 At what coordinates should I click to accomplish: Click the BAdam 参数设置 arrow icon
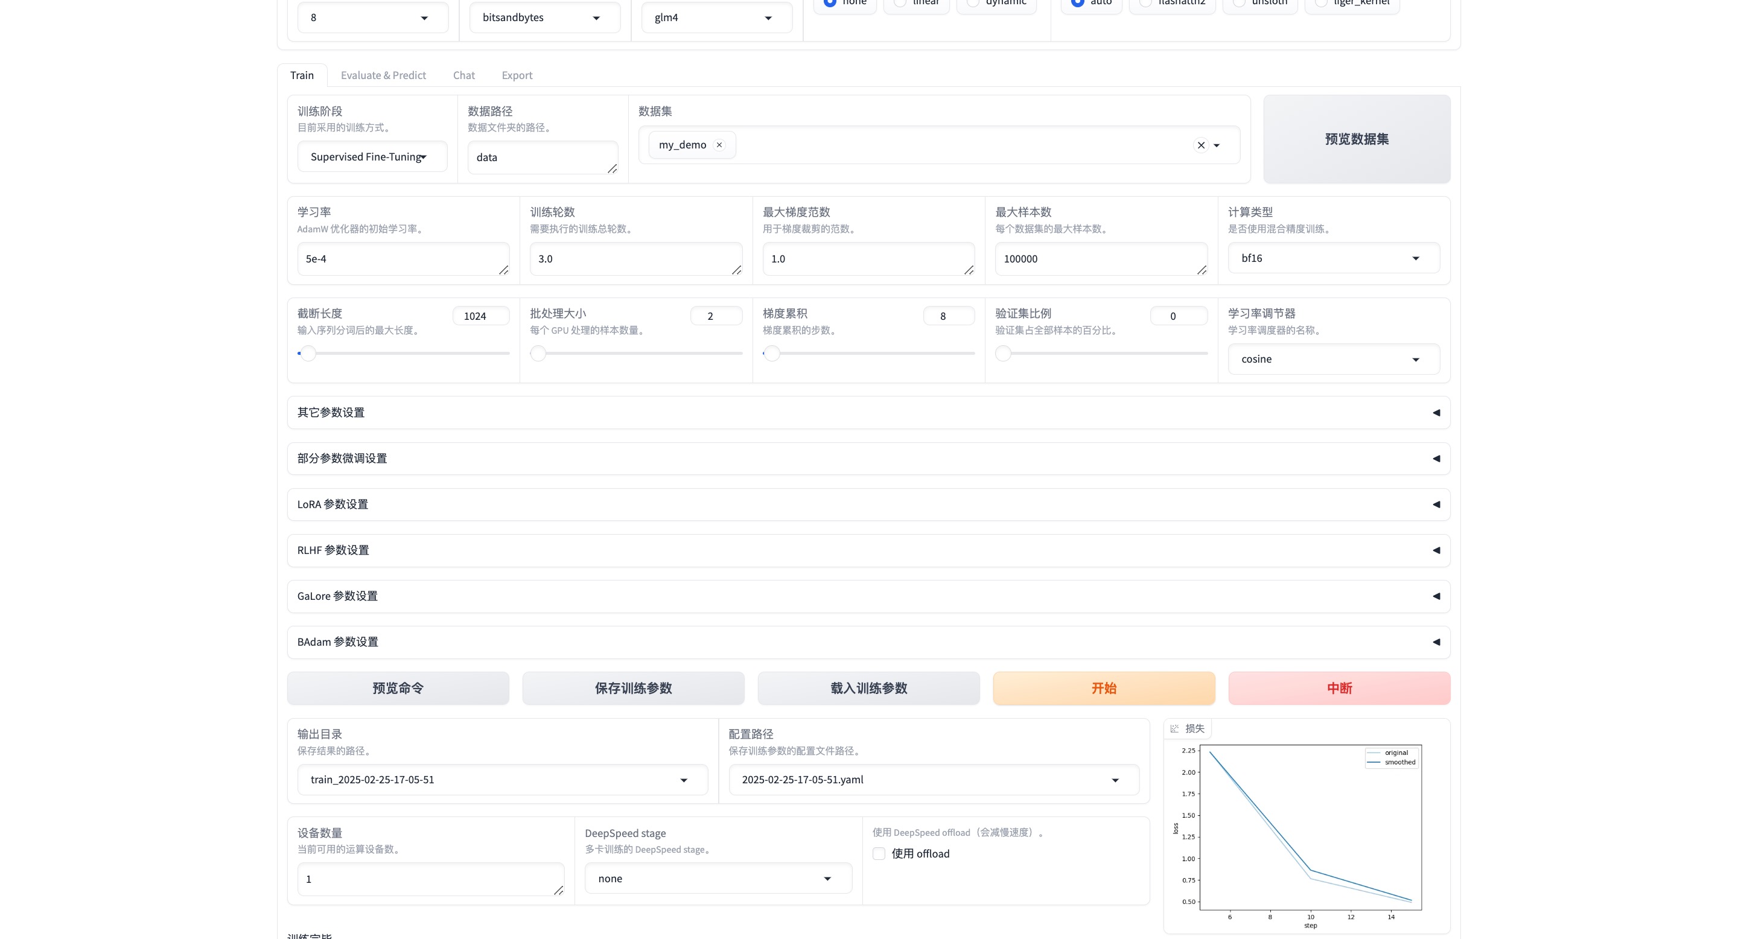click(1436, 642)
